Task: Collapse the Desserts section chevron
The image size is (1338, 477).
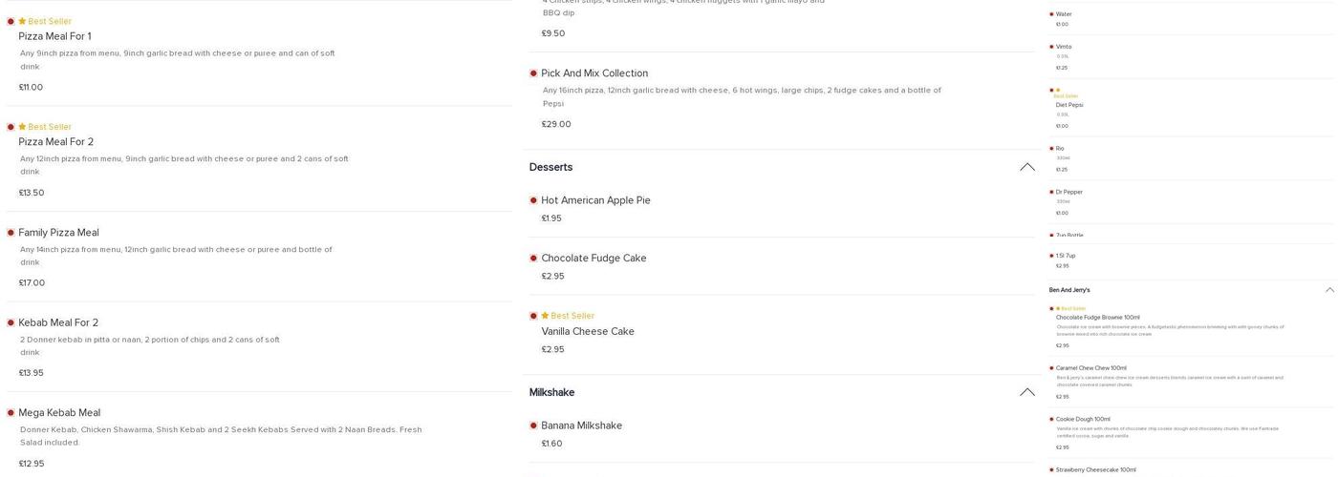Action: point(1026,167)
